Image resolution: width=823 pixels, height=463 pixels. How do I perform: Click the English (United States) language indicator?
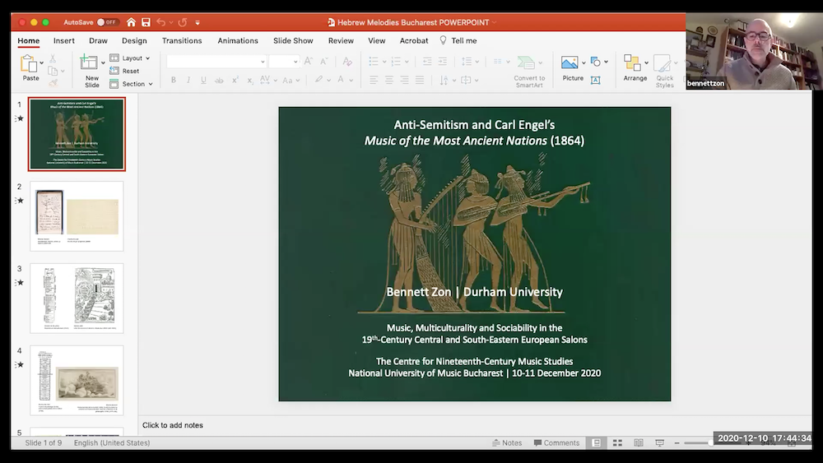pos(112,443)
